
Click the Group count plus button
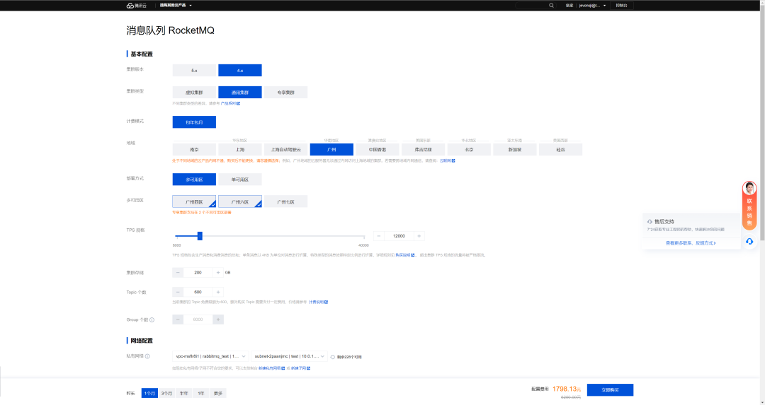click(x=218, y=319)
